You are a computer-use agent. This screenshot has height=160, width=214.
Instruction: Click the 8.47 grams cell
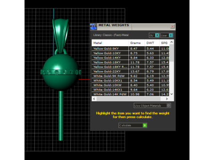(136, 48)
